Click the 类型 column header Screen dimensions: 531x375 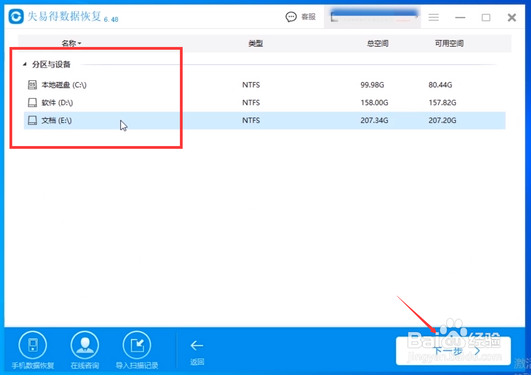coord(256,43)
